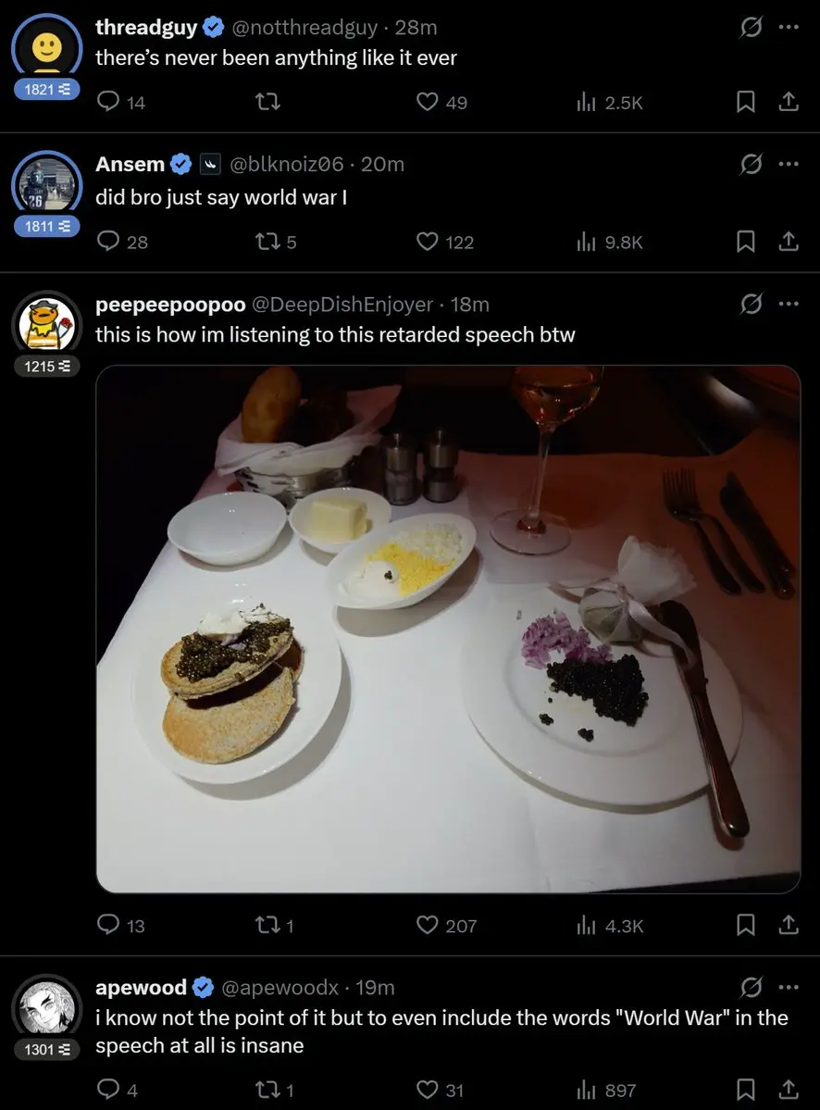Open the caviar dinner photo
This screenshot has width=820, height=1110.
[x=448, y=629]
